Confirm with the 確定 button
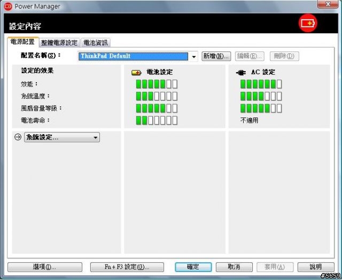Screen dimensions: 342x280 pyautogui.click(x=193, y=267)
